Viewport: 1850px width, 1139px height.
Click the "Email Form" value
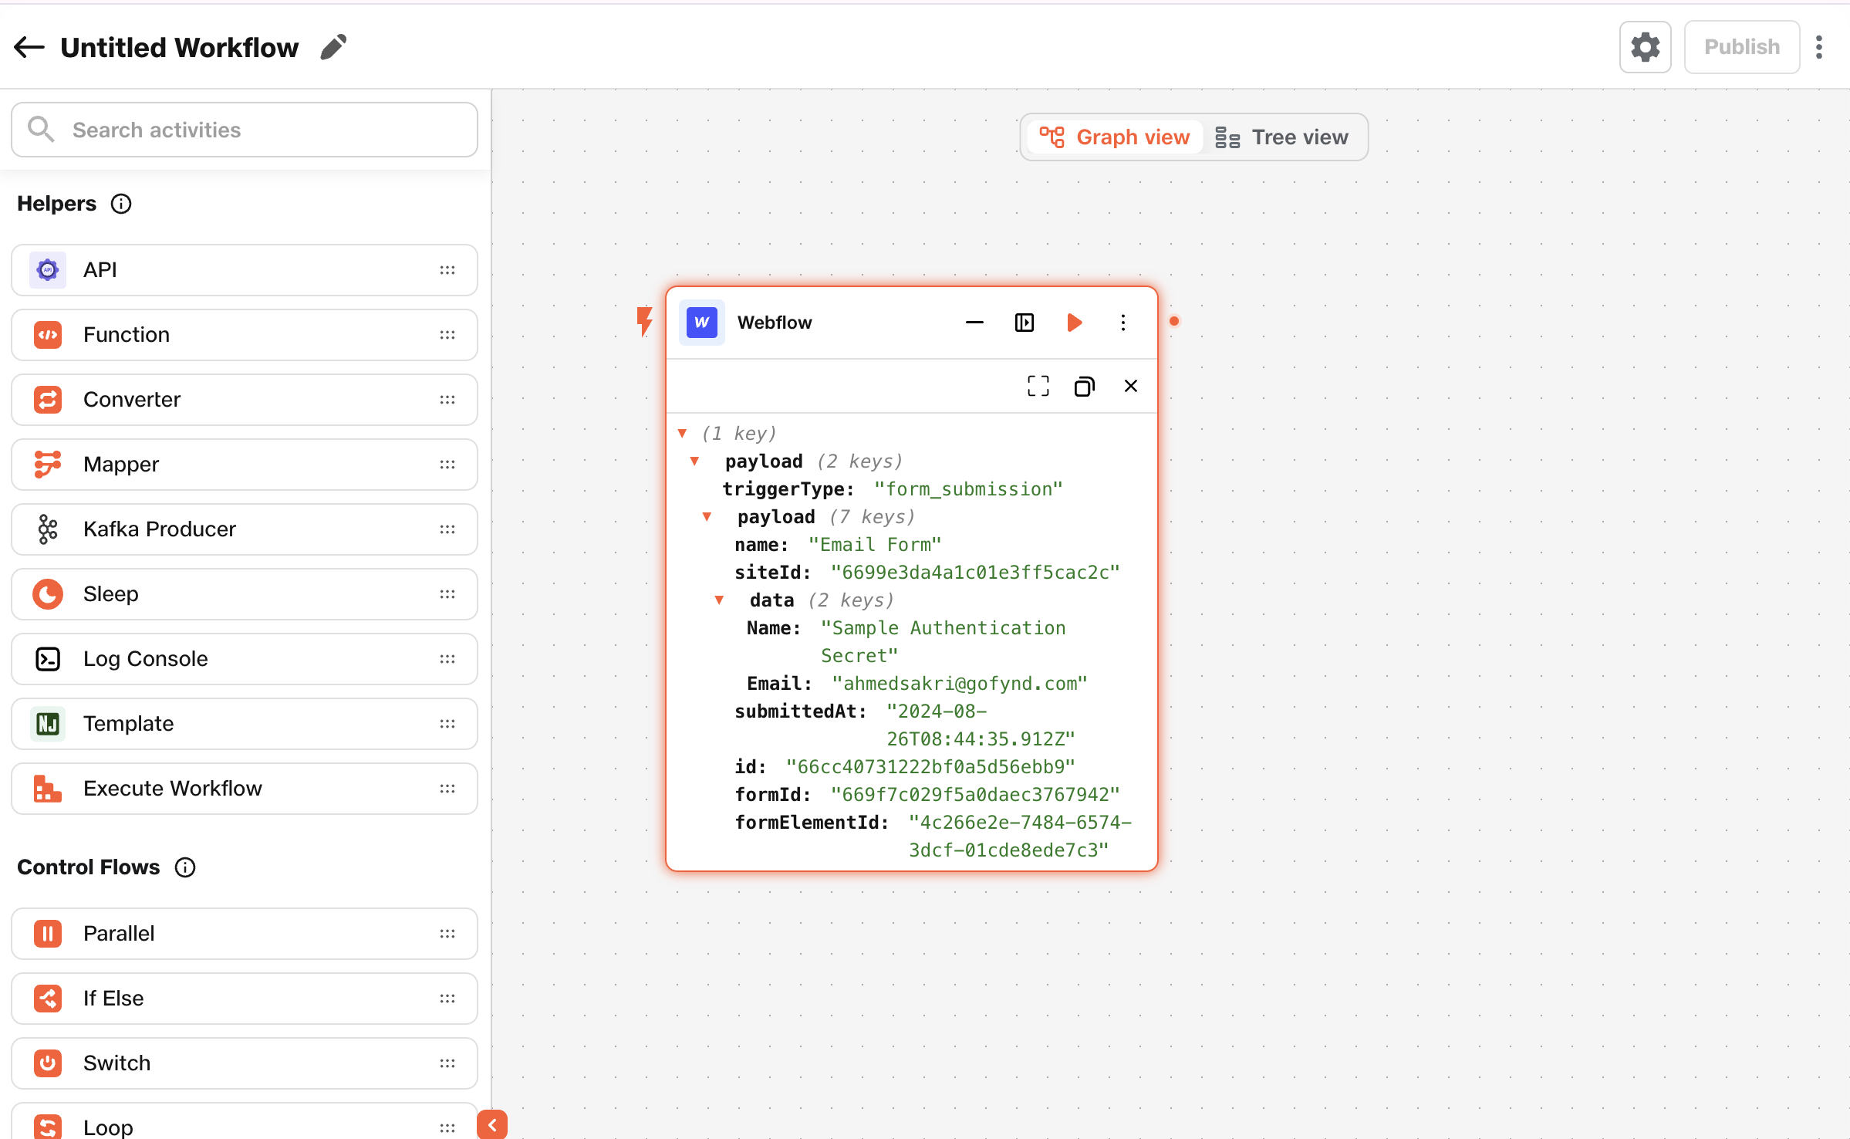(x=875, y=545)
